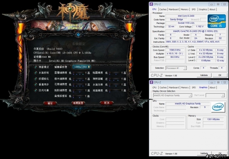The image size is (229, 159).
Task: Select CPU tab in top CPU-Z window
Action: [x=154, y=9]
